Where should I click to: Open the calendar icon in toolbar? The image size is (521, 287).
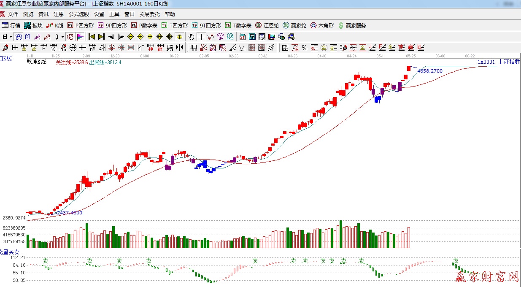pos(243,37)
